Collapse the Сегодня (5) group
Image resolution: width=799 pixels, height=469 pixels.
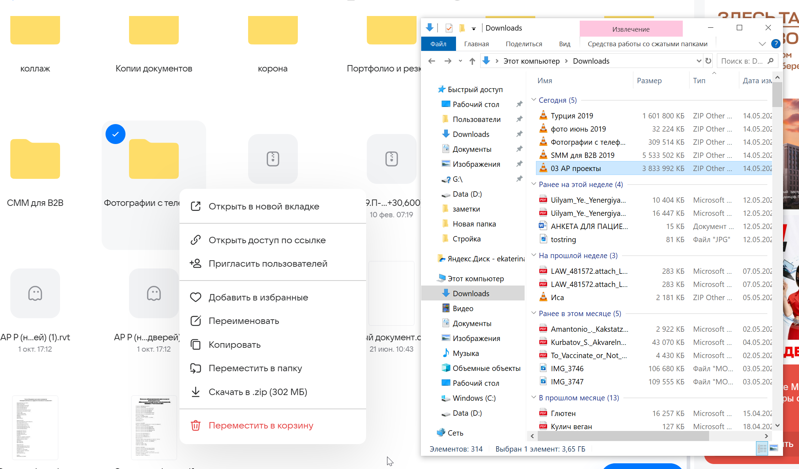click(x=533, y=100)
